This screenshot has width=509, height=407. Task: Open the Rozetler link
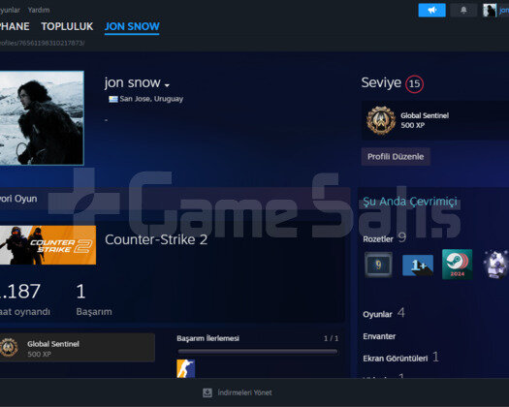coord(378,239)
